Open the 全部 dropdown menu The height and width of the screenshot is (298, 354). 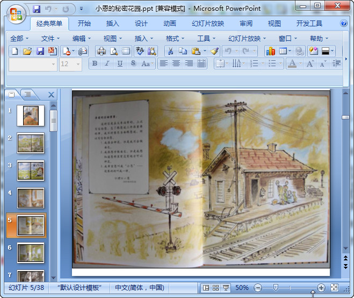(19, 39)
